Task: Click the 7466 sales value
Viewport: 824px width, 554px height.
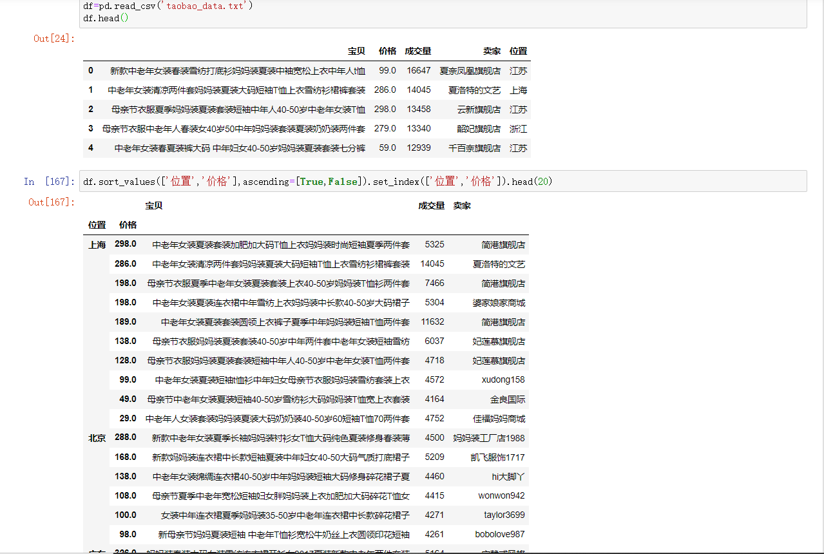Action: [435, 283]
